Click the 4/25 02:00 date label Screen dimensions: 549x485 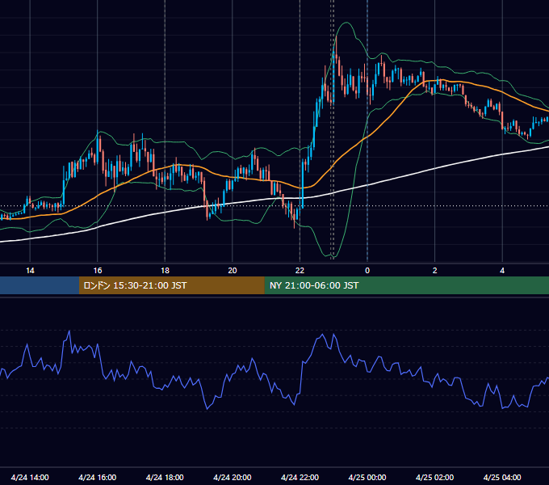[434, 477]
